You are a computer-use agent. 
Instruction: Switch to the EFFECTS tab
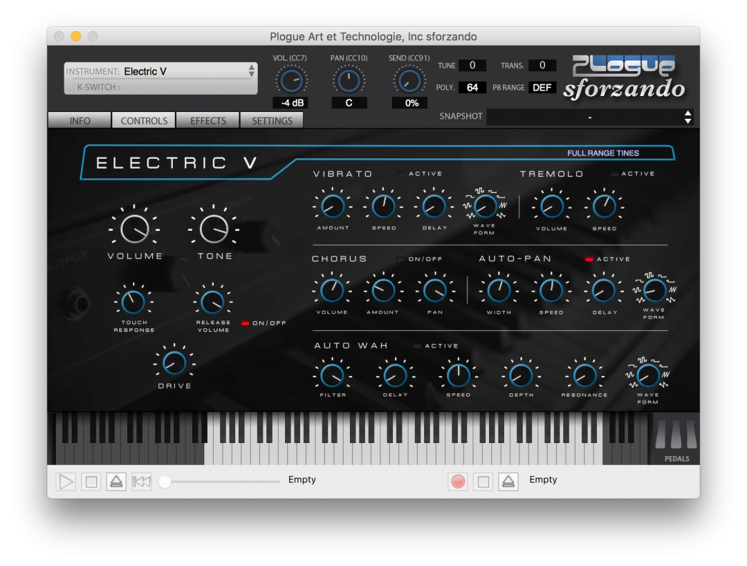[207, 120]
